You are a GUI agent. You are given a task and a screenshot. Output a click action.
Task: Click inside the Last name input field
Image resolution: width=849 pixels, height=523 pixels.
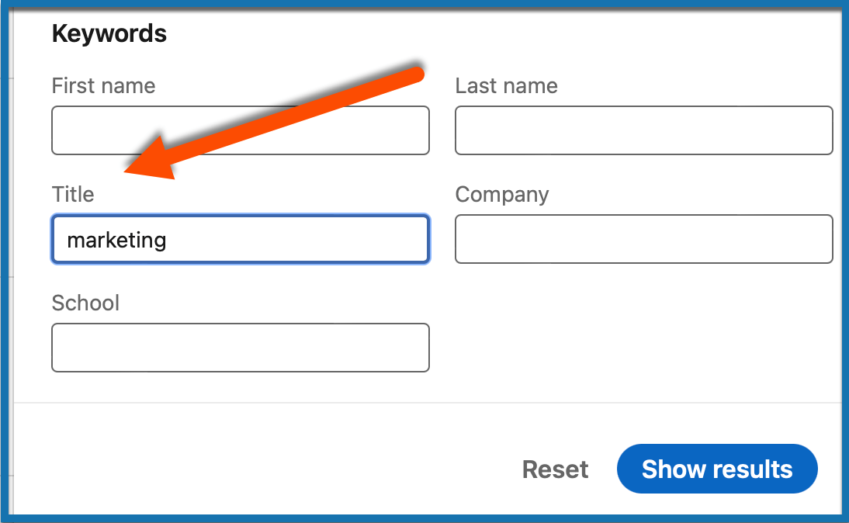point(643,130)
